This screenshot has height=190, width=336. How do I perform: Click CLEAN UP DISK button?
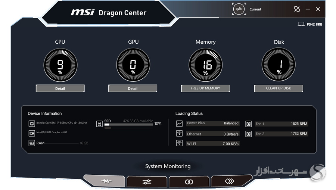pyautogui.click(x=279, y=88)
